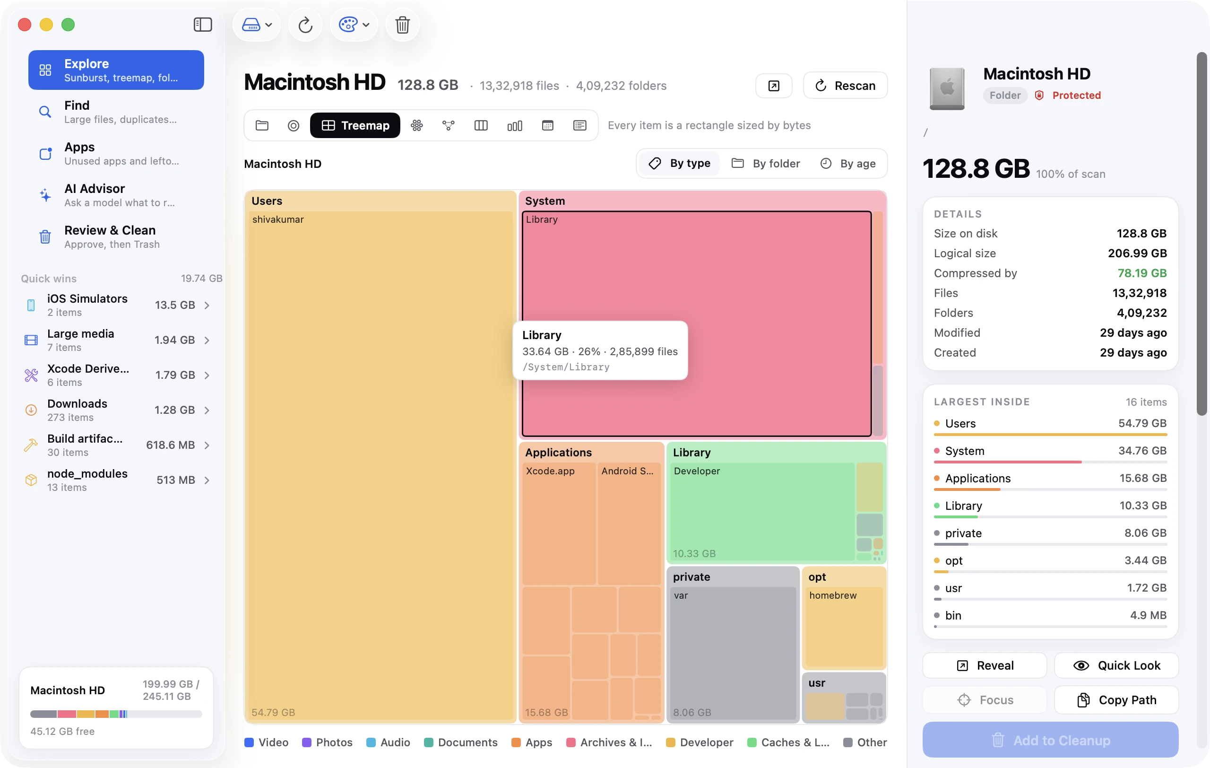Viewport: 1210px width, 768px height.
Task: Expand Downloads quick win chevron
Action: pos(207,410)
